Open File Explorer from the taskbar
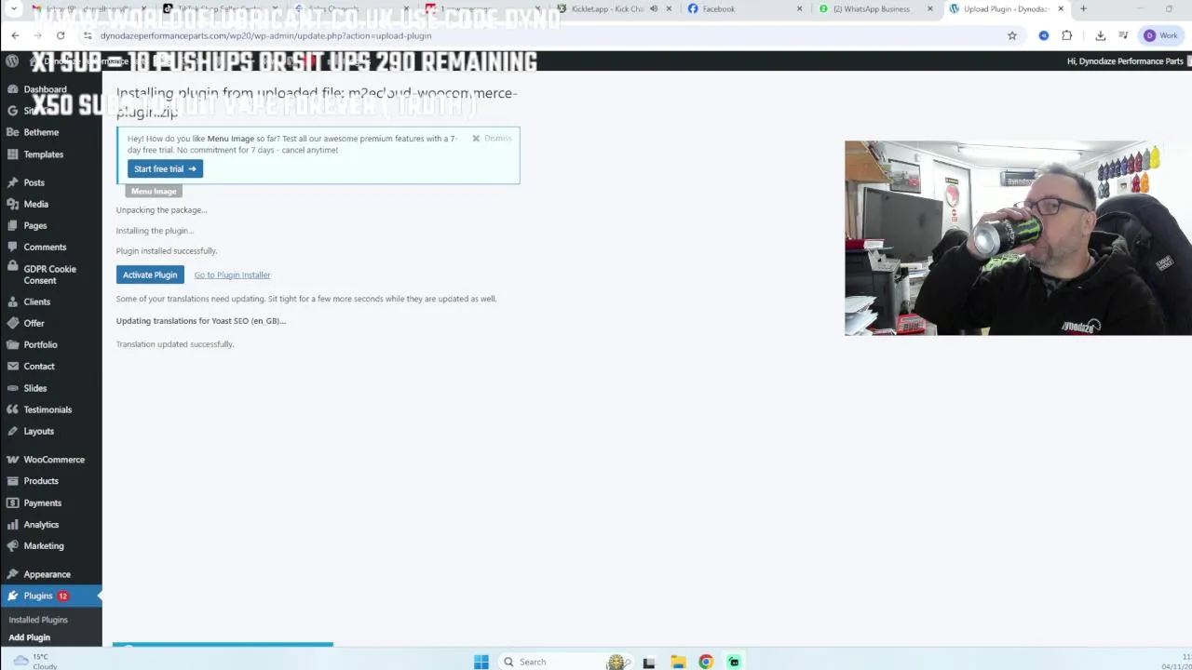The image size is (1192, 670). point(678,662)
